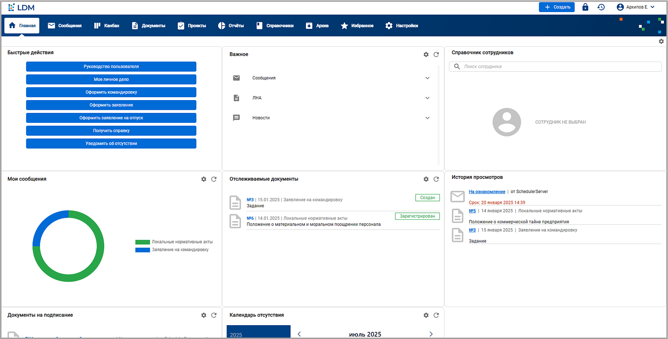Image resolution: width=668 pixels, height=339 pixels.
Task: Open the user profile avatar icon
Action: tap(620, 7)
